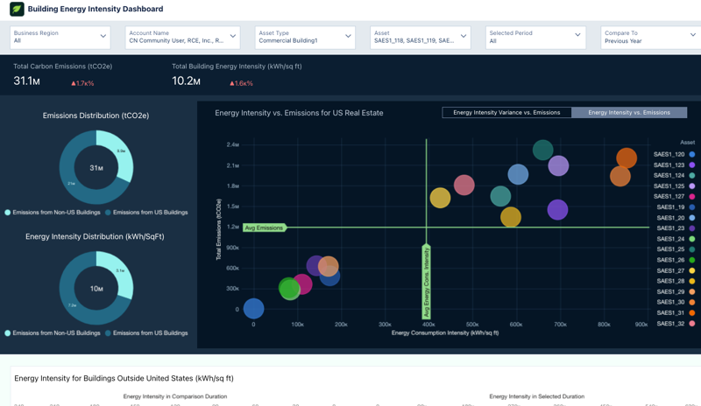Viewport: 701px width, 406px height.
Task: Click the SAES1_123 purple legend swatch
Action: click(x=691, y=165)
